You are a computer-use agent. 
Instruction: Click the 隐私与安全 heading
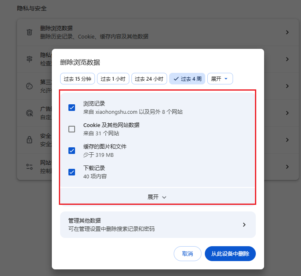32,8
